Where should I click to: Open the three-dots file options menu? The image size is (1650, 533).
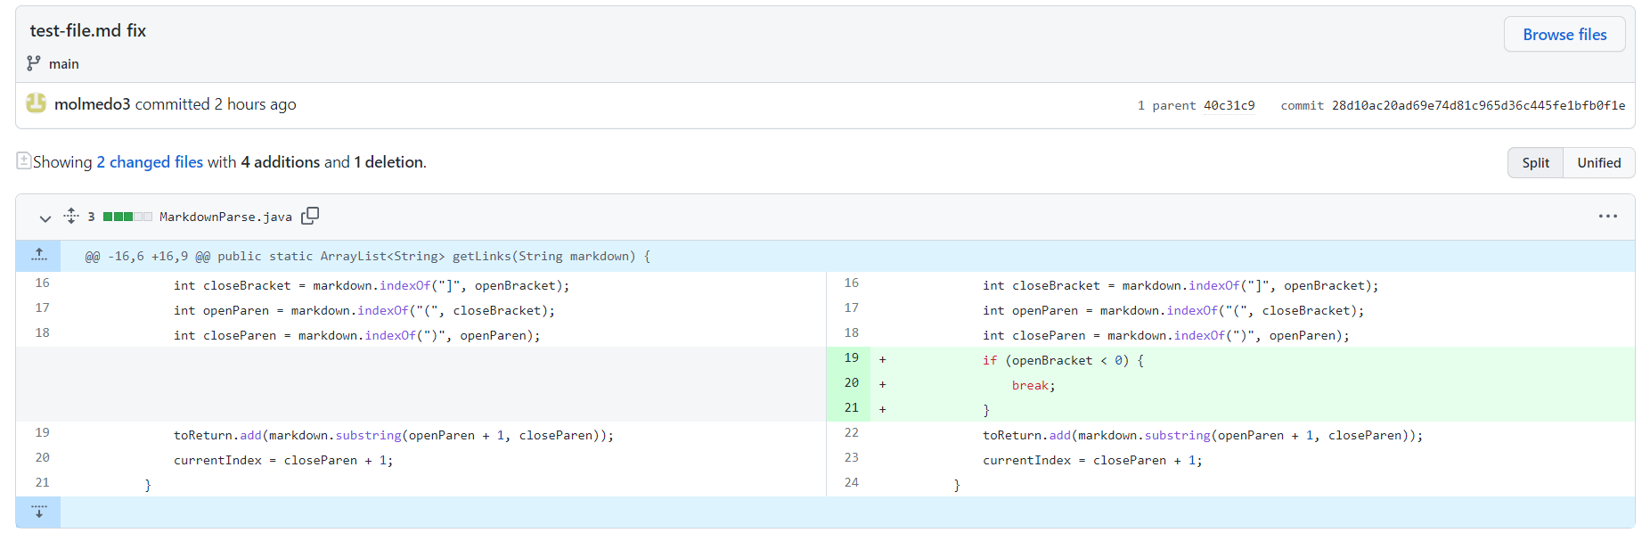click(x=1607, y=216)
